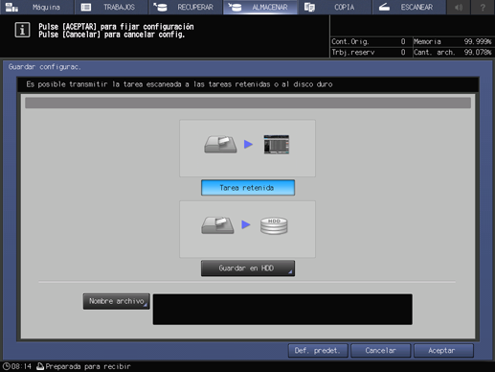
Task: Click the Cont.Orig. counter
Action: [x=369, y=41]
